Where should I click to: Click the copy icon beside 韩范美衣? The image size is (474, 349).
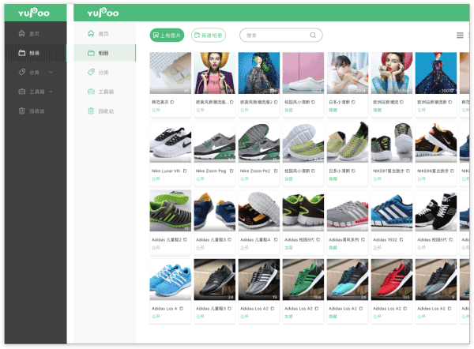(172, 102)
